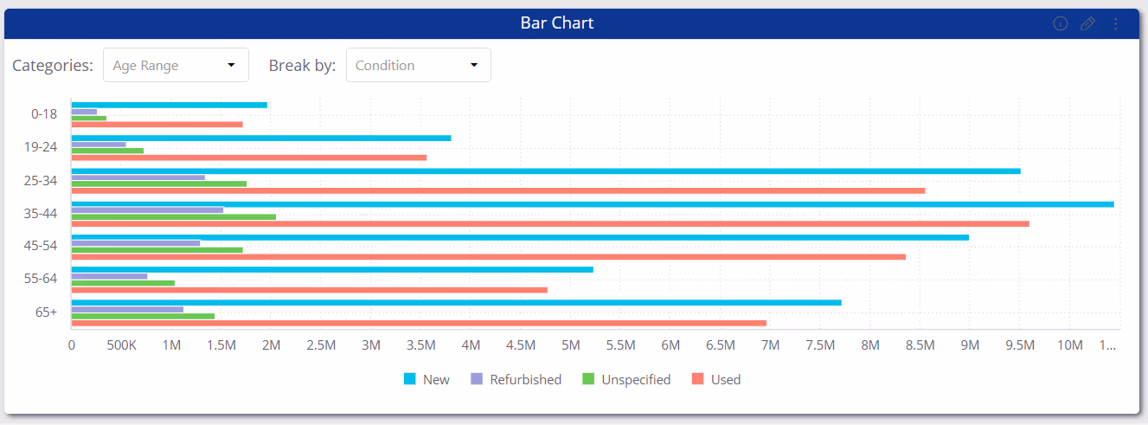Open the Age Range categories dropdown
Viewport: 1148px width, 425px height.
click(x=176, y=65)
